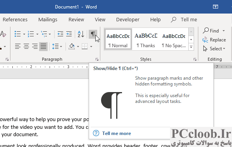The width and height of the screenshot is (232, 147).
Task: Click the Borders icon
Action: [x=85, y=46]
